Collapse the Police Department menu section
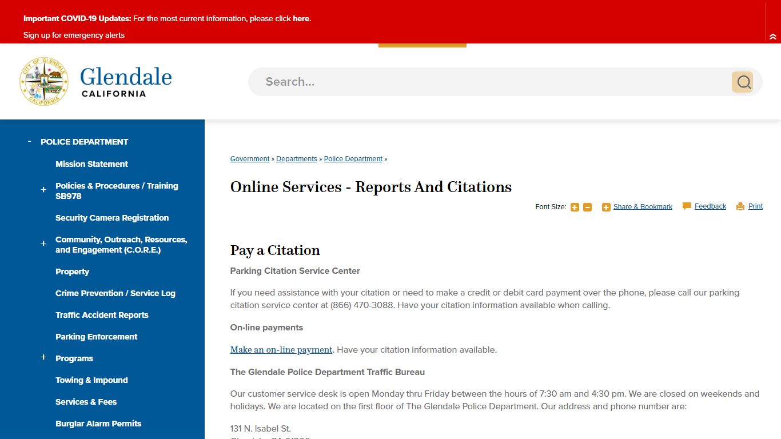This screenshot has height=439, width=781. (29, 141)
